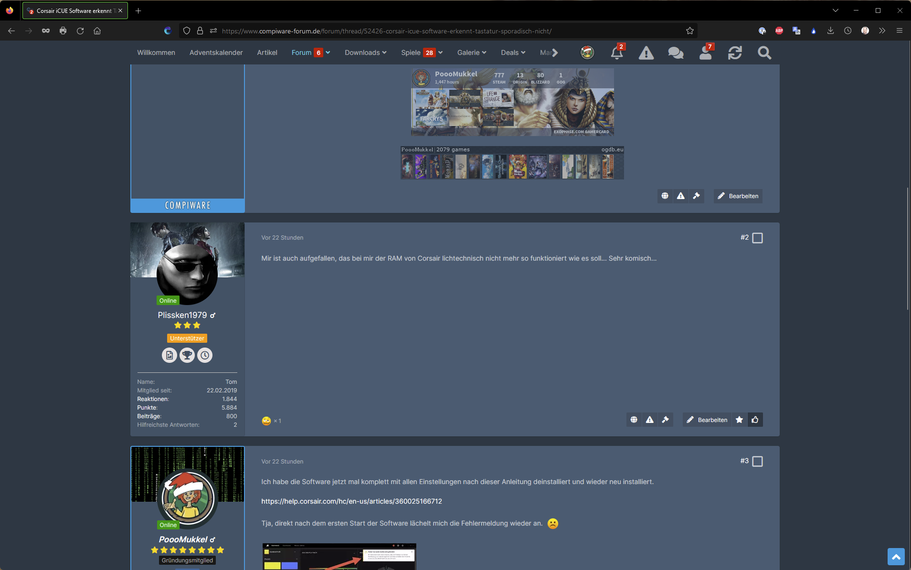Click the trophy cup badge under Plissken1979
The height and width of the screenshot is (570, 911).
click(x=187, y=355)
